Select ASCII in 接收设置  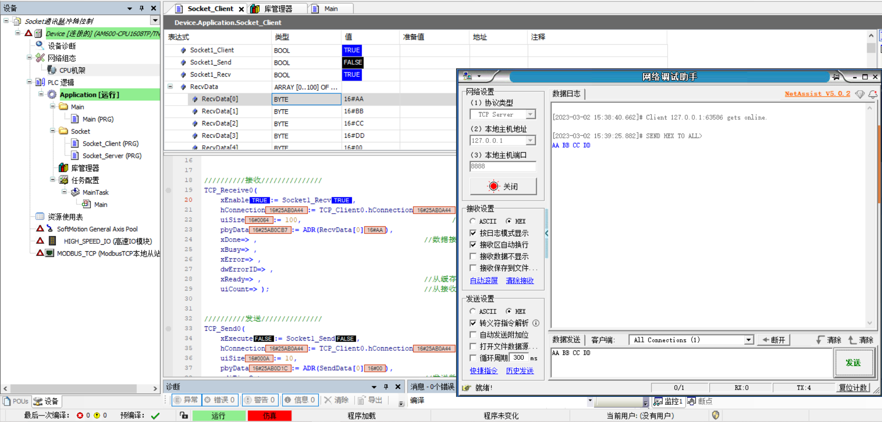click(473, 221)
